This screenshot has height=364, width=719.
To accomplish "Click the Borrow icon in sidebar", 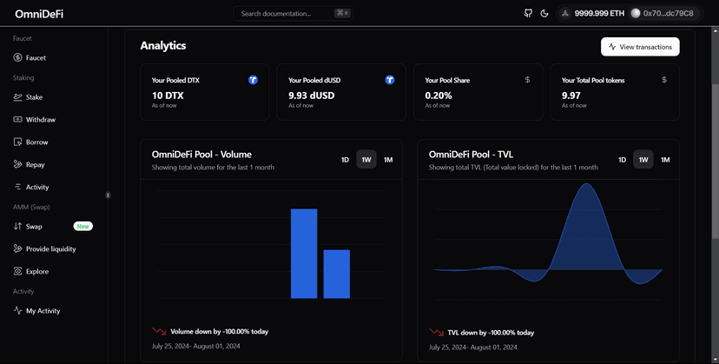I will 17,142.
